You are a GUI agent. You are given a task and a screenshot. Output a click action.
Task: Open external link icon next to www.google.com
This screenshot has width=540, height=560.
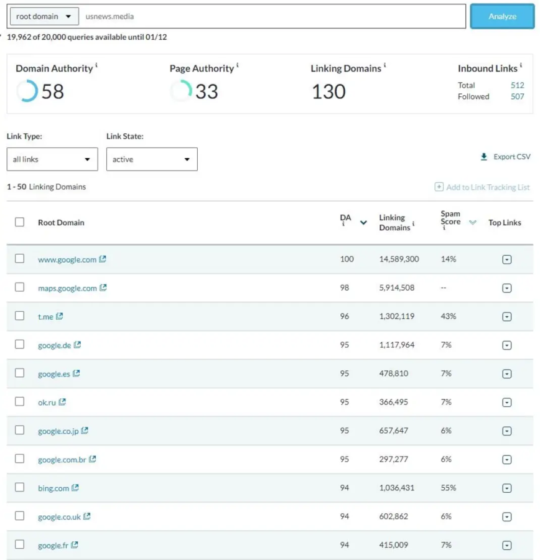(x=103, y=259)
